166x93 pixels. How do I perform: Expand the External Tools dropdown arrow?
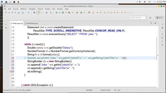72,13
